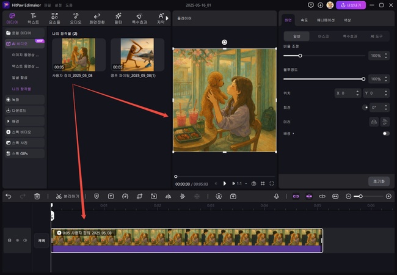The height and width of the screenshot is (275, 397).
Task: Open the Transitions (화면전환) tab
Action: coord(97,18)
